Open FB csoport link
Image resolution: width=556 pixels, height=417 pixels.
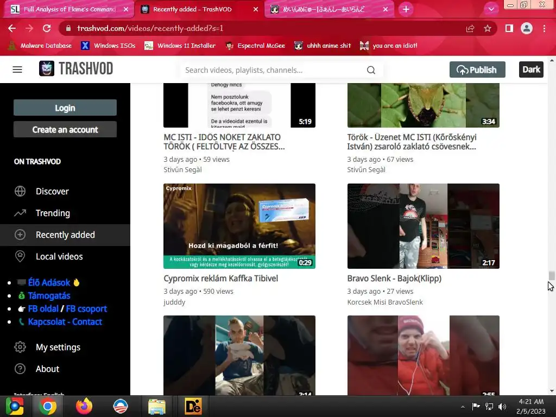click(x=86, y=309)
